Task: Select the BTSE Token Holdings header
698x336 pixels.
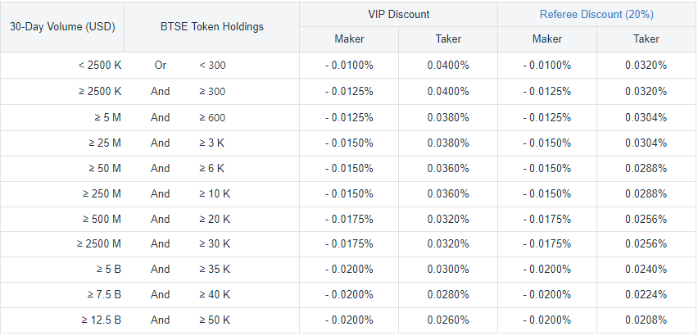Action: click(x=212, y=26)
